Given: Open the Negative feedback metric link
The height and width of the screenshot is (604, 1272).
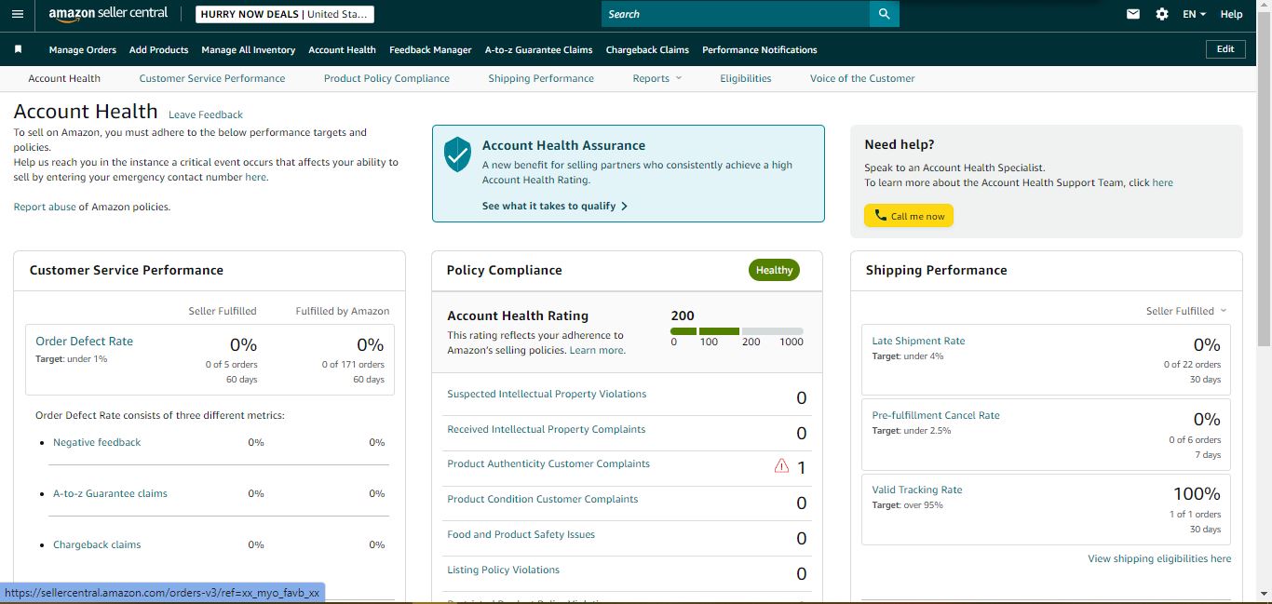Looking at the screenshot, I should 97,442.
